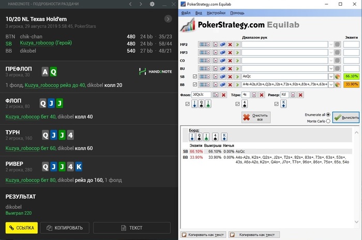Screen dimensions: 362x240
Task: Open Вид menu
Action: pos(199,13)
